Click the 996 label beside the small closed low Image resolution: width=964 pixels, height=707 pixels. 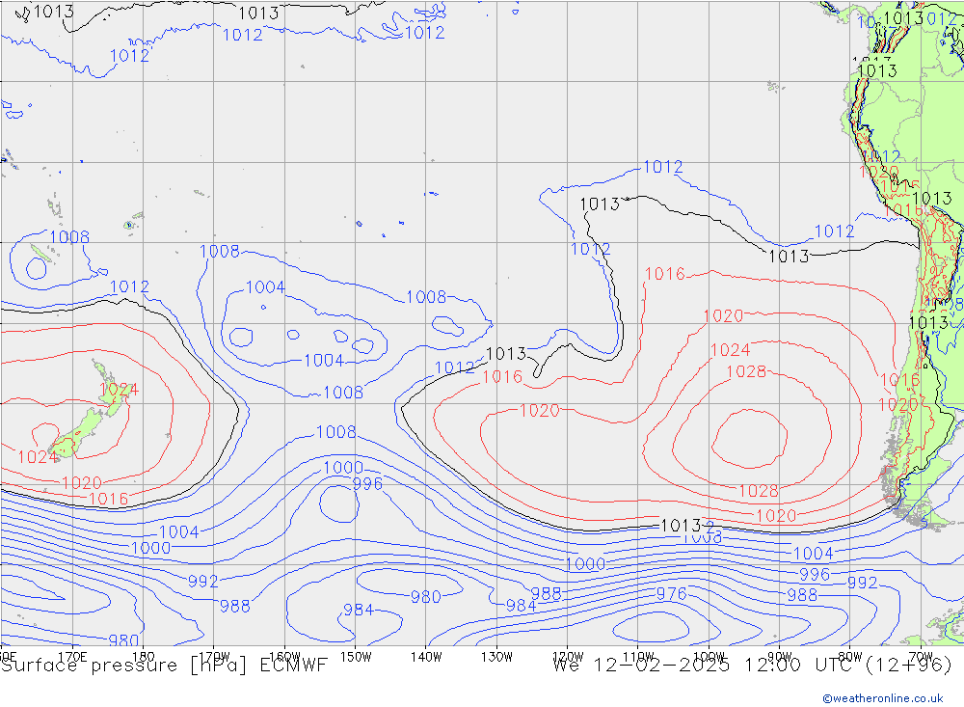click(367, 484)
